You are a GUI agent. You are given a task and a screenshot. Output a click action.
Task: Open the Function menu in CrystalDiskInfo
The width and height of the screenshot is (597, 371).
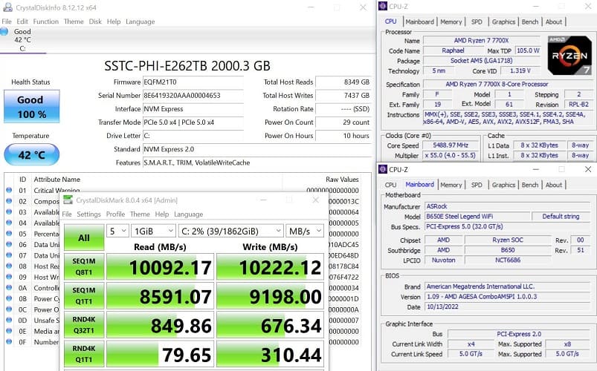point(46,22)
